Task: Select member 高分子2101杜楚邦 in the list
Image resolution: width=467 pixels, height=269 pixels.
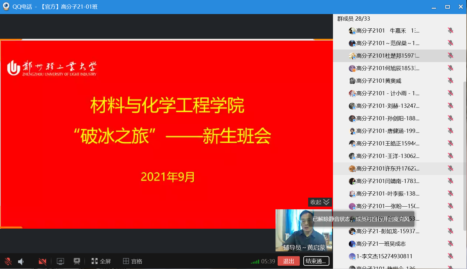Action: (387, 56)
